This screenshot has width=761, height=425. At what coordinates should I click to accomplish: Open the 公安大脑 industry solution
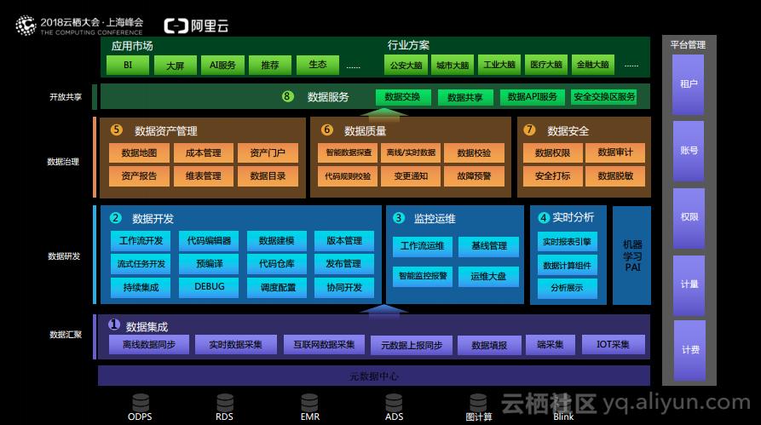[406, 65]
